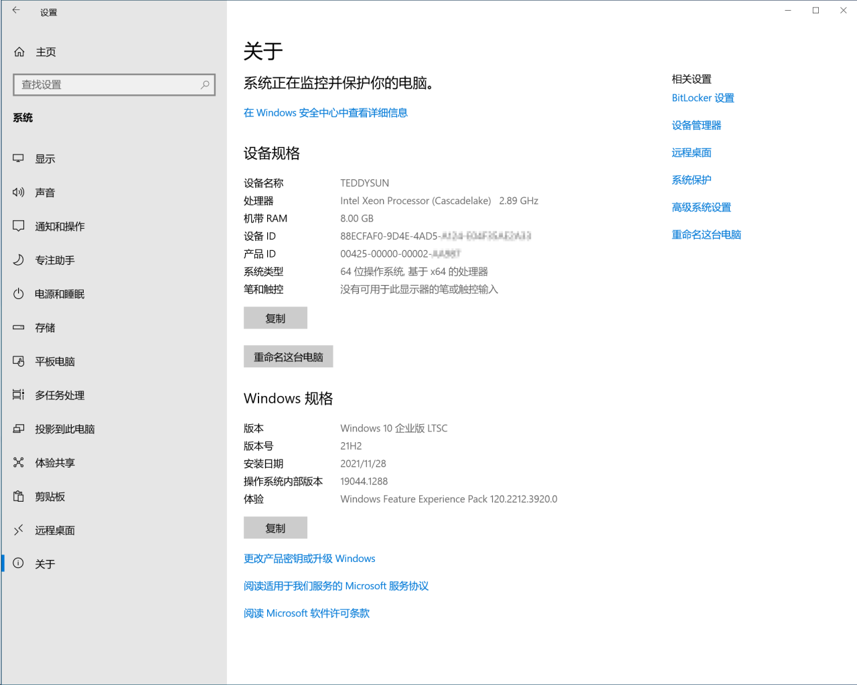Click the 设备规格 heading
This screenshot has width=857, height=685.
pyautogui.click(x=272, y=153)
